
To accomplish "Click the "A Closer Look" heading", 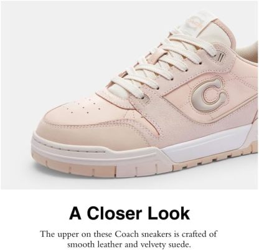I will pos(129,213).
